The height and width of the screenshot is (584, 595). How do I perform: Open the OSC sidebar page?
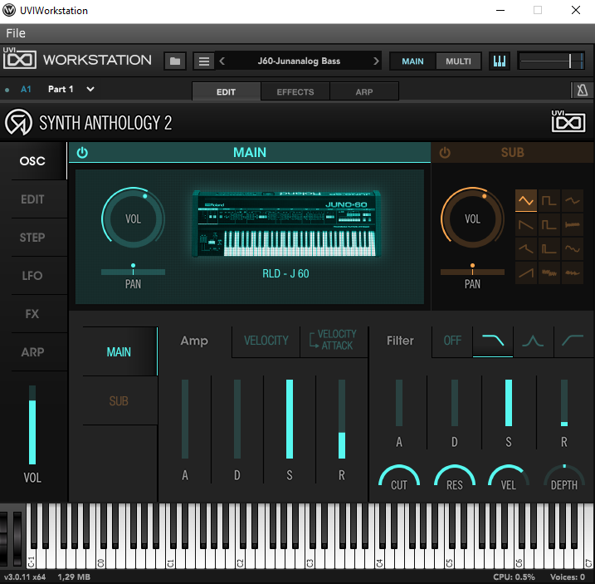click(x=33, y=161)
